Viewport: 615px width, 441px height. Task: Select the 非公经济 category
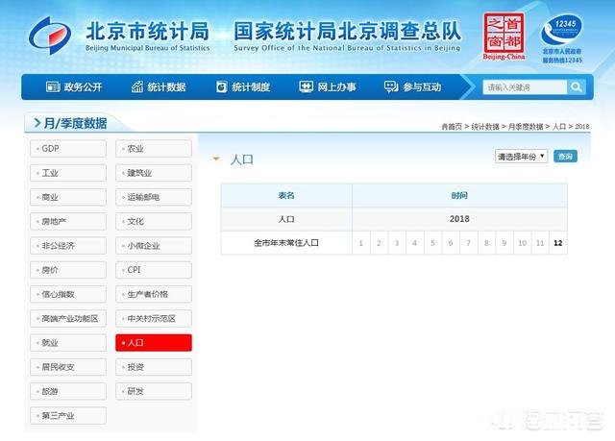pyautogui.click(x=68, y=246)
